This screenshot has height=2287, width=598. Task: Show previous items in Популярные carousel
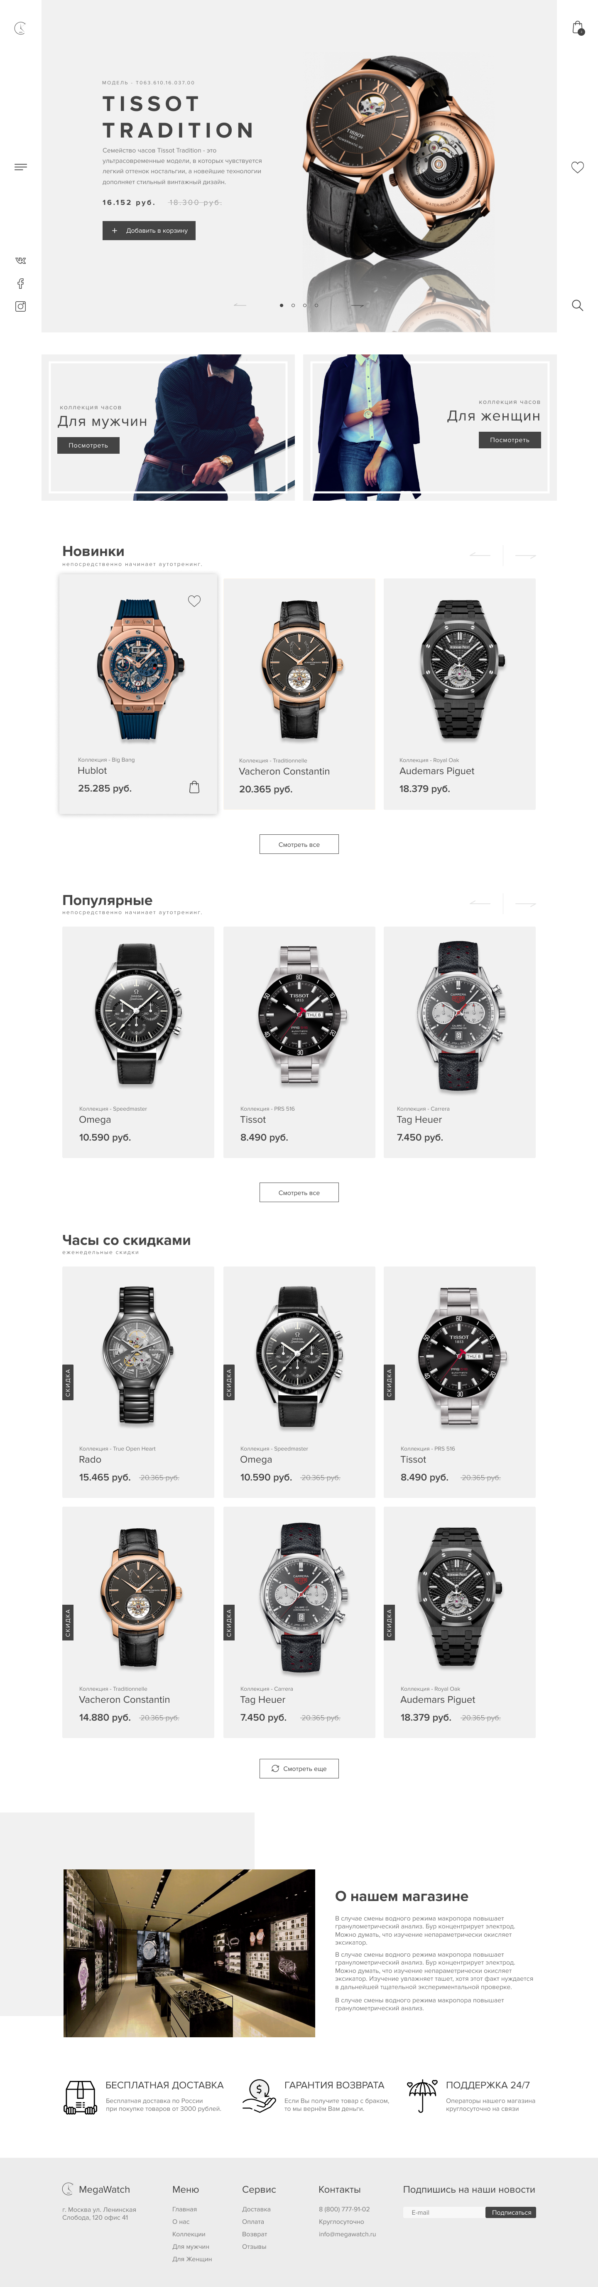click(x=480, y=904)
